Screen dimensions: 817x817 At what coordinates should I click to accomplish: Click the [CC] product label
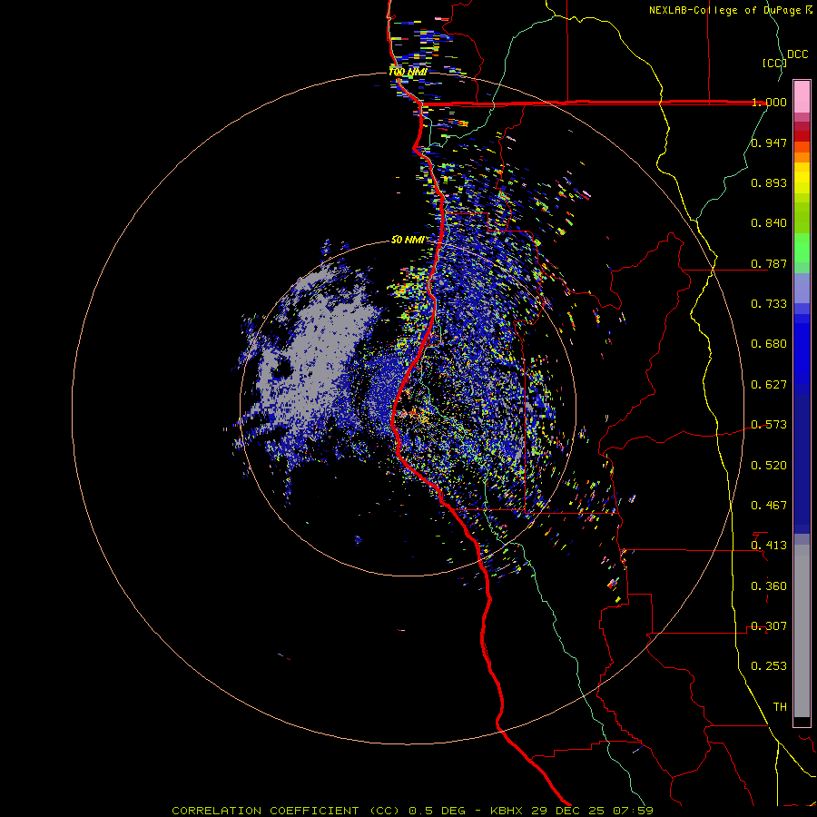(x=774, y=63)
